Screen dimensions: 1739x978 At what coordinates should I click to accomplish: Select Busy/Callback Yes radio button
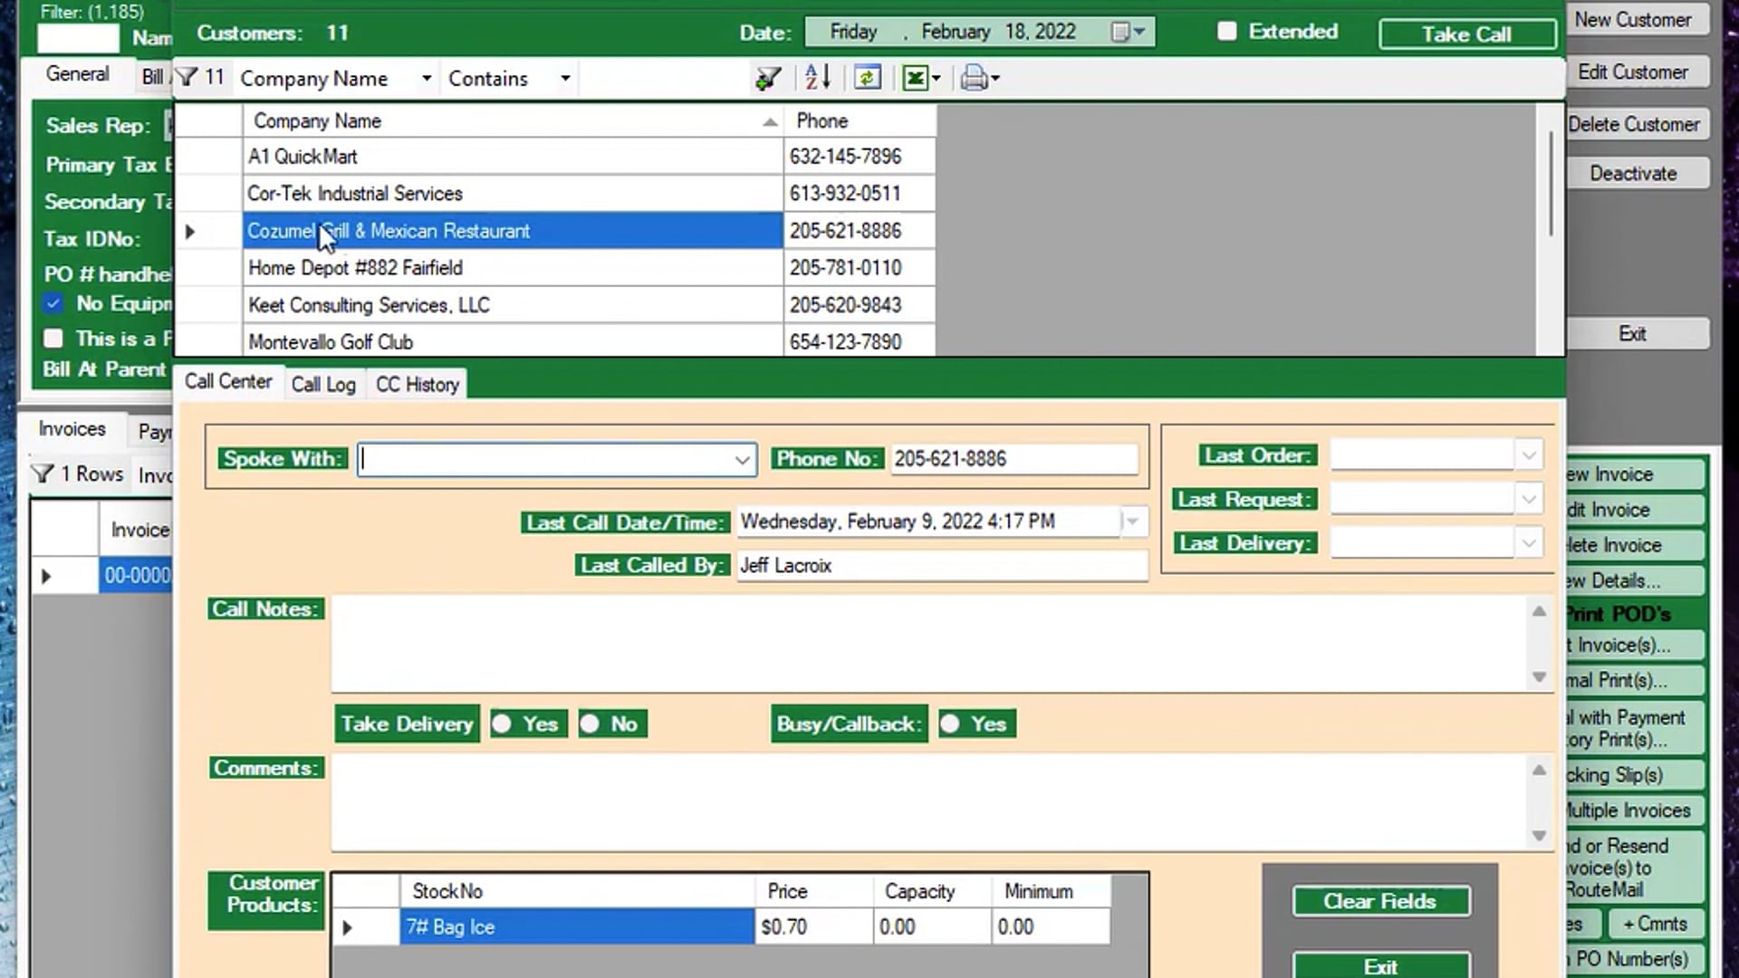[x=950, y=724]
